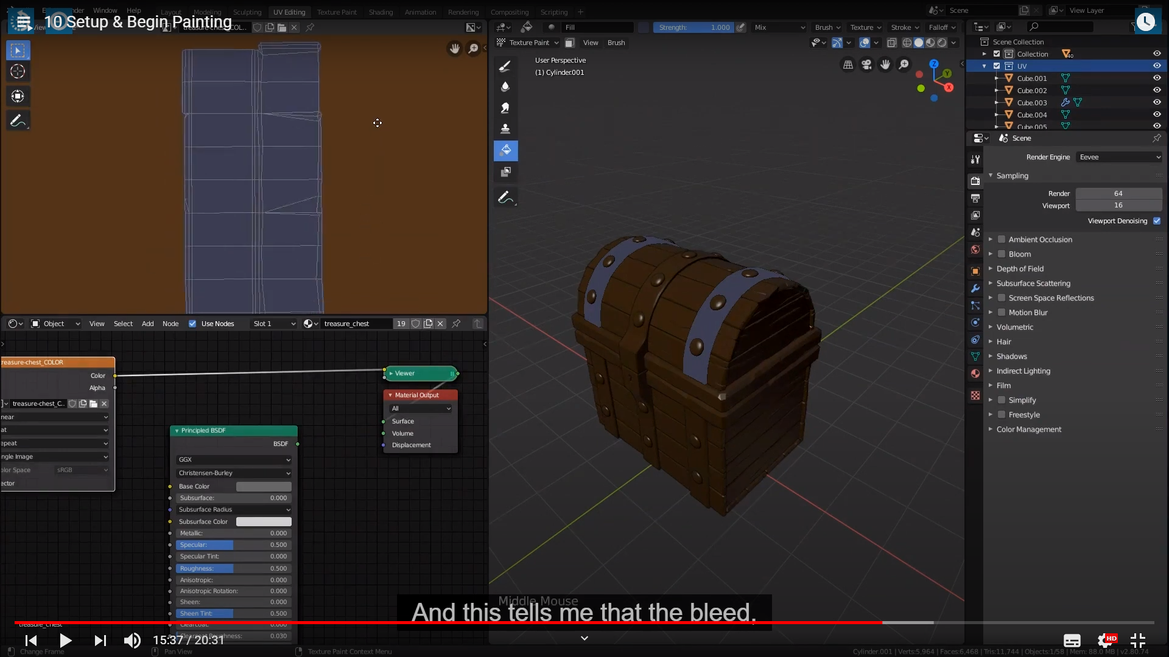1169x657 pixels.
Task: Select the Annotate tool in 3D viewport
Action: 505,197
